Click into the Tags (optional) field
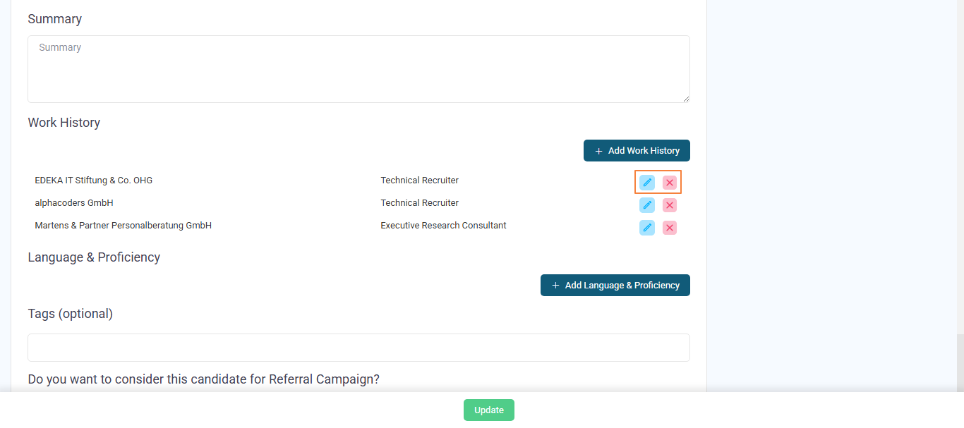Image resolution: width=964 pixels, height=428 pixels. pyautogui.click(x=359, y=348)
